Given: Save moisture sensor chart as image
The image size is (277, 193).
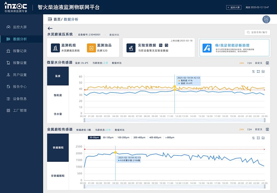Looking at the screenshot, I should (x=263, y=71).
